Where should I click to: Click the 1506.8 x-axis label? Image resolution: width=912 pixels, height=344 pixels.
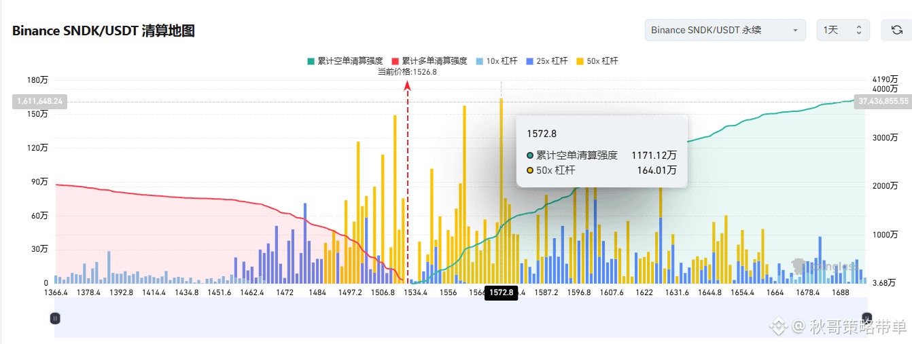(383, 292)
